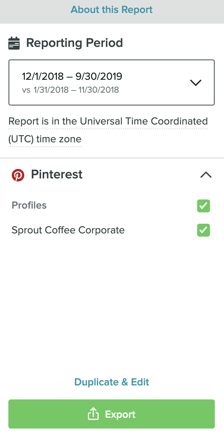Uncheck the Sprout Coffee Corporate checkbox
The height and width of the screenshot is (435, 224).
204,230
